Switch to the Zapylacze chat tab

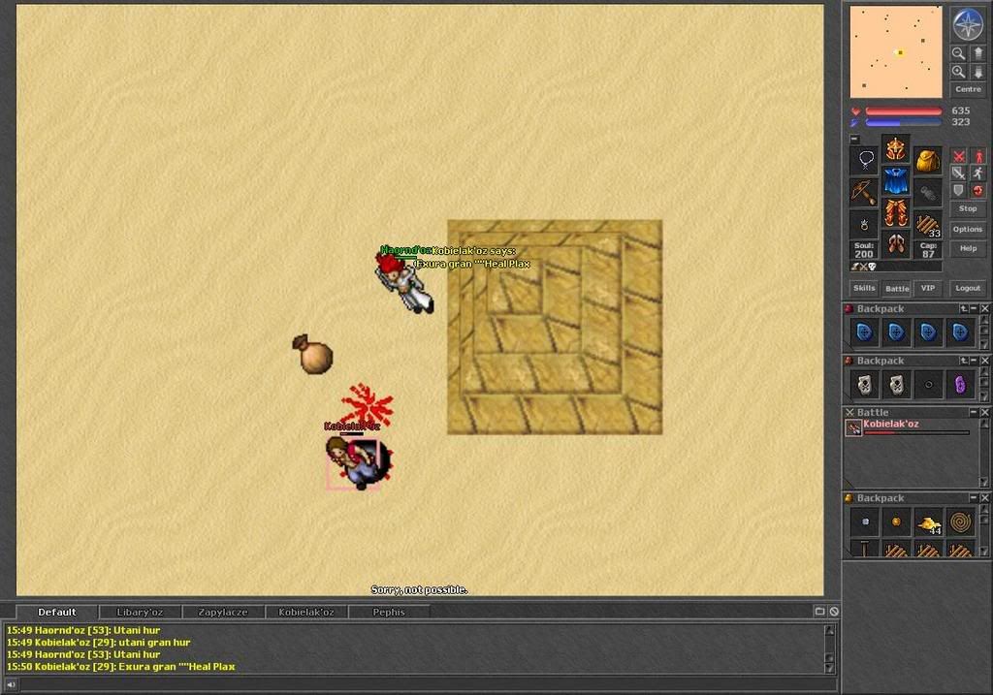click(223, 612)
